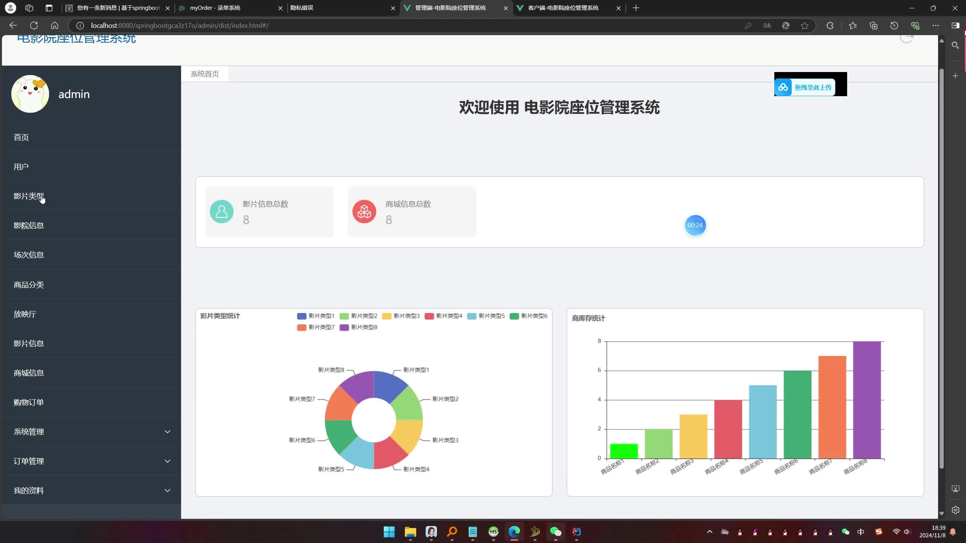Viewport: 966px width, 543px height.
Task: Click the teal 影片信息总数 user icon
Action: (x=222, y=212)
